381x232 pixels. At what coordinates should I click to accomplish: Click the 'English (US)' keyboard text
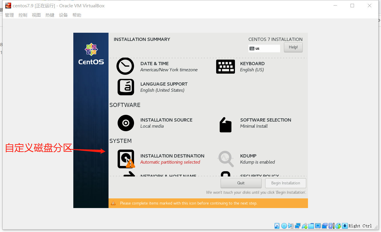pos(252,70)
